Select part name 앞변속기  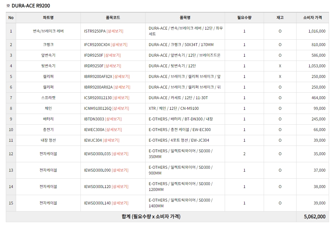48,55
